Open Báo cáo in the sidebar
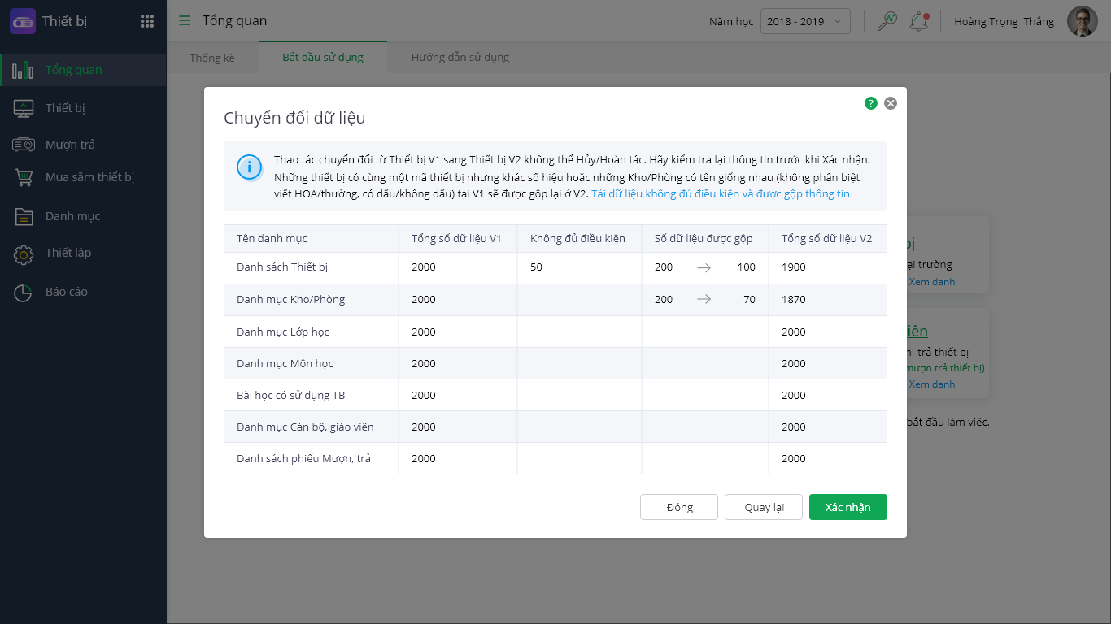 (x=67, y=292)
